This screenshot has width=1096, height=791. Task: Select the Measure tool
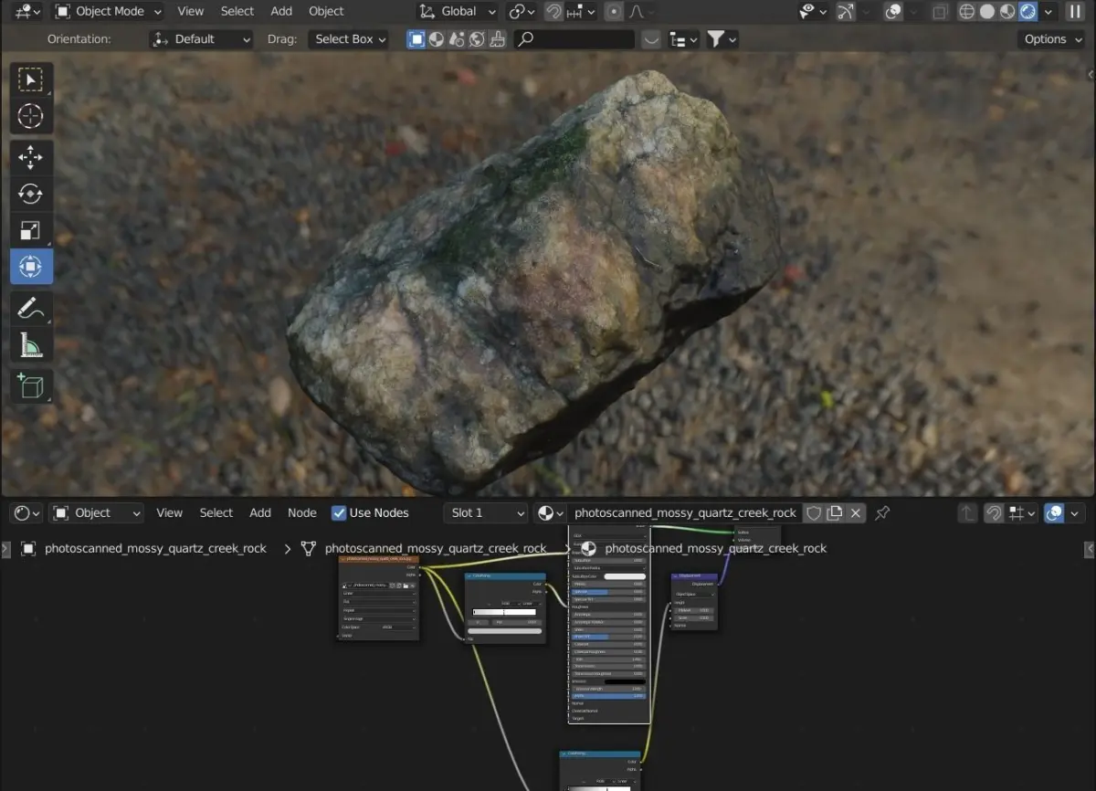click(x=31, y=345)
